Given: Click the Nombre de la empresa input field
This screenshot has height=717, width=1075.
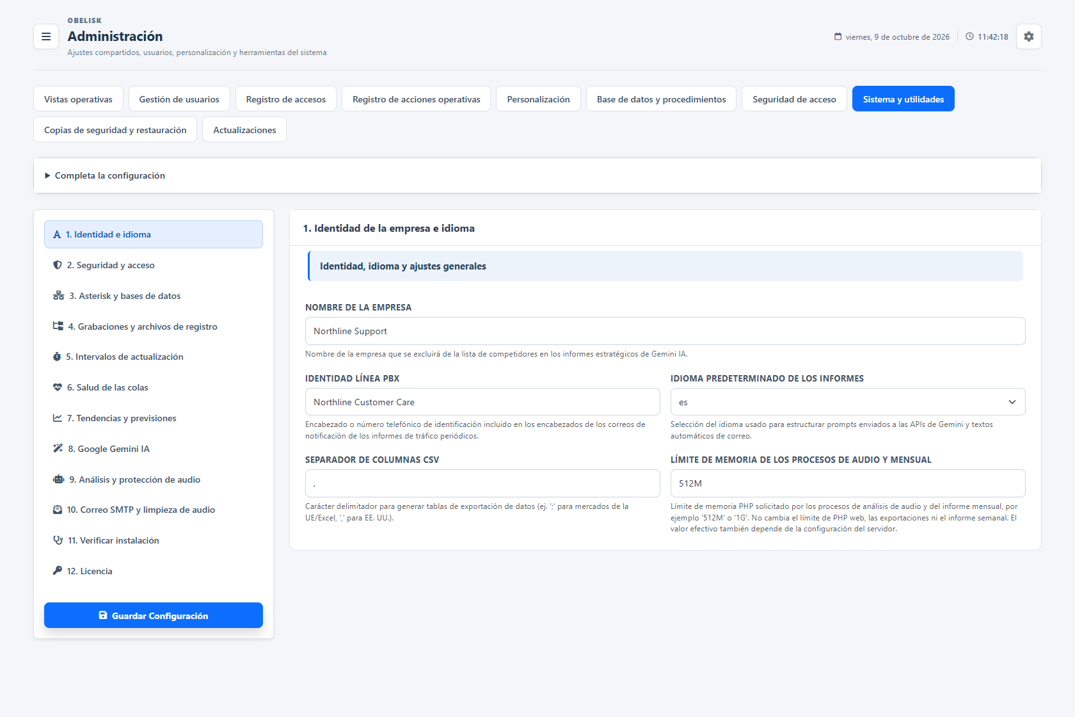Looking at the screenshot, I should tap(665, 331).
